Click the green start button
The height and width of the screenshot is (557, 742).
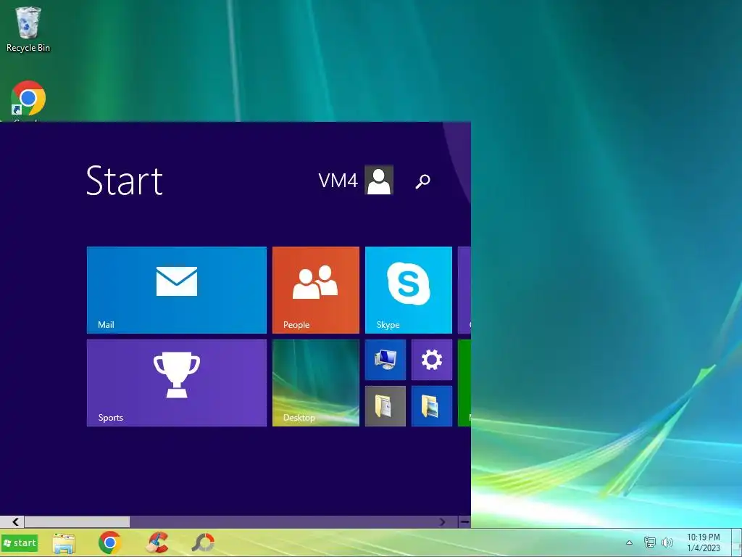[20, 542]
